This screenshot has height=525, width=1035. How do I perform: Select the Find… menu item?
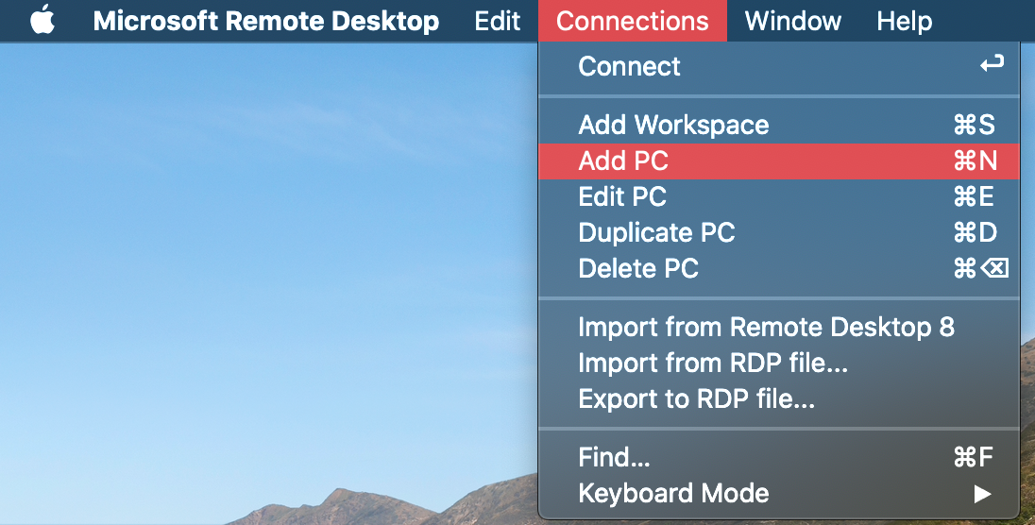[779, 457]
